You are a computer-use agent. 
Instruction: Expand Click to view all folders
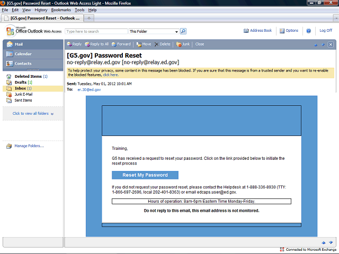(x=33, y=114)
